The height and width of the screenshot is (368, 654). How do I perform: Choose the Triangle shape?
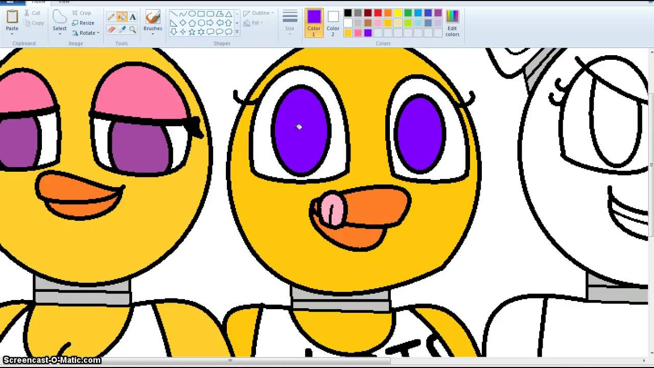(228, 14)
